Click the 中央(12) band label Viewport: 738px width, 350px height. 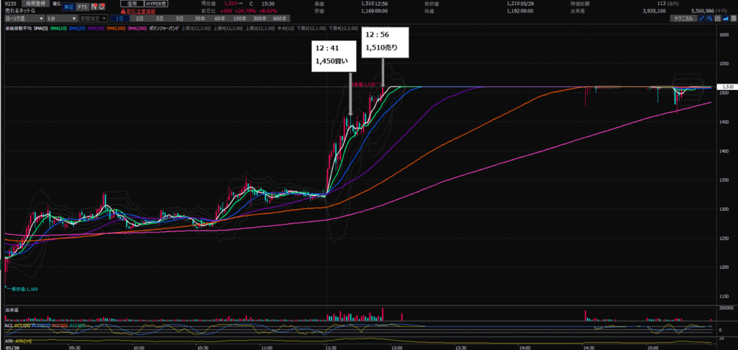tap(285, 28)
